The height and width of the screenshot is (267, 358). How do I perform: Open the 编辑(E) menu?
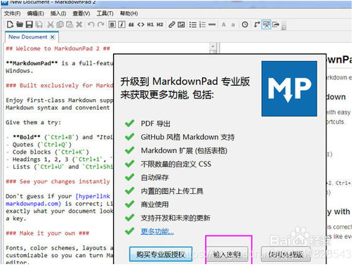pyautogui.click(x=36, y=13)
